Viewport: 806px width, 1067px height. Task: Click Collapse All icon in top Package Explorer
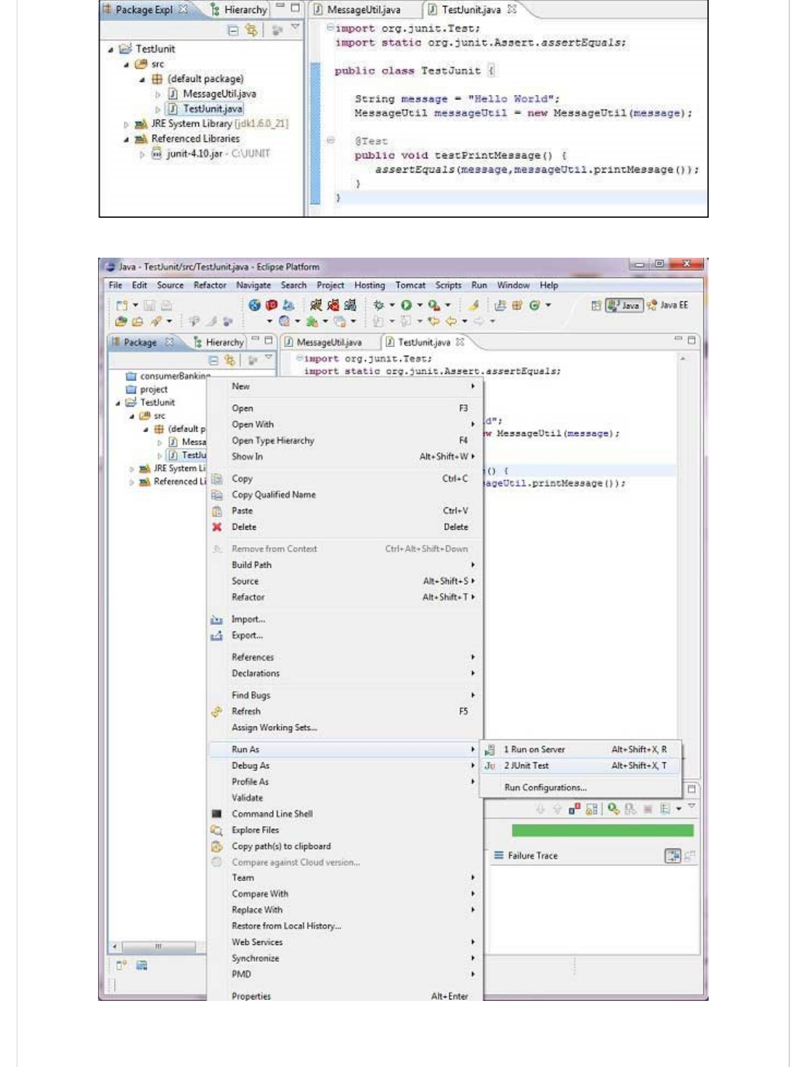[233, 30]
